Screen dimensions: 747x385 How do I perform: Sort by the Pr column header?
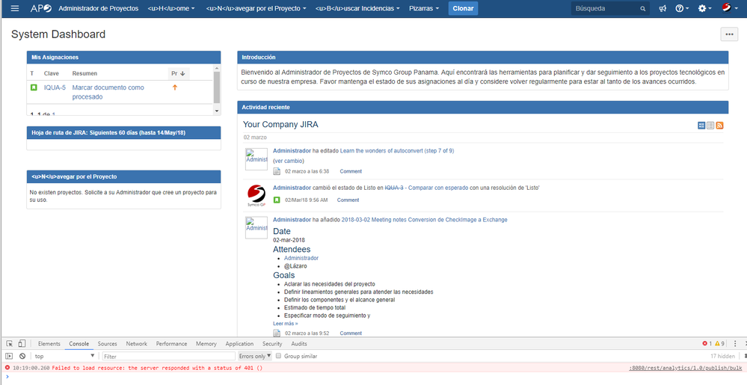[179, 73]
